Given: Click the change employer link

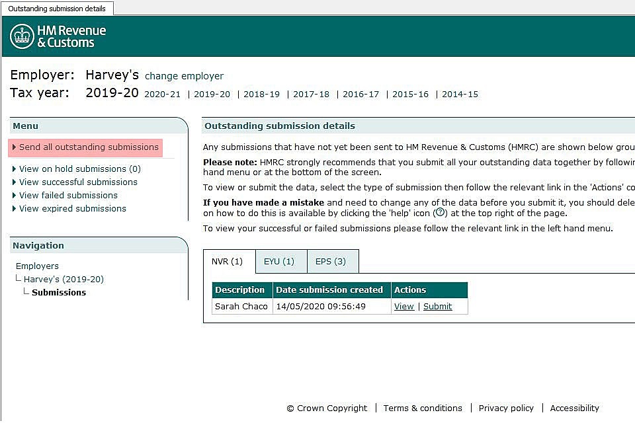Looking at the screenshot, I should (184, 76).
